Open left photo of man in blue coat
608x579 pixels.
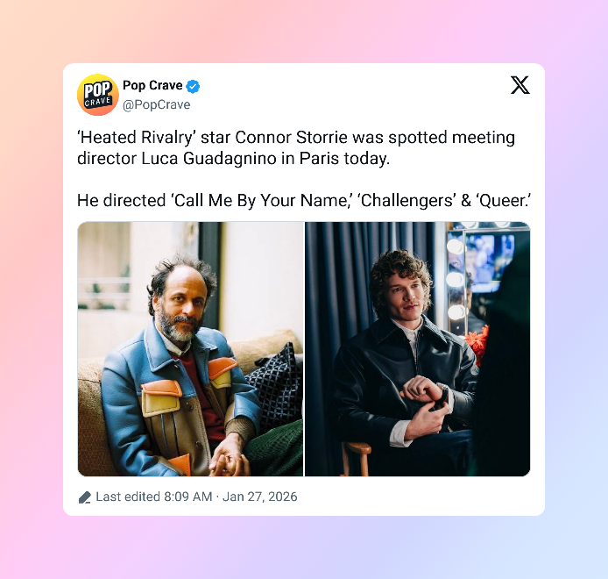click(190, 349)
